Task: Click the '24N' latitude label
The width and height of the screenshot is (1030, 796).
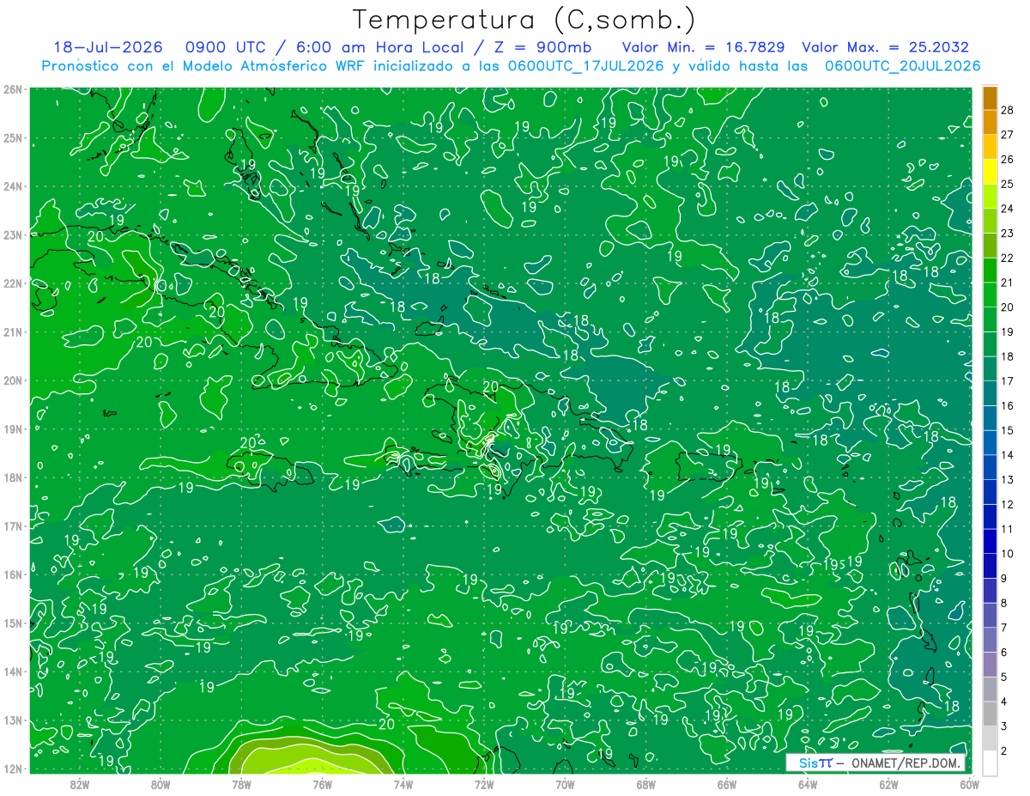Action: click(x=13, y=186)
